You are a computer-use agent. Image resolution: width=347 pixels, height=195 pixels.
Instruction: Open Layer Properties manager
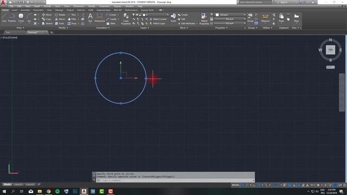(x=125, y=19)
